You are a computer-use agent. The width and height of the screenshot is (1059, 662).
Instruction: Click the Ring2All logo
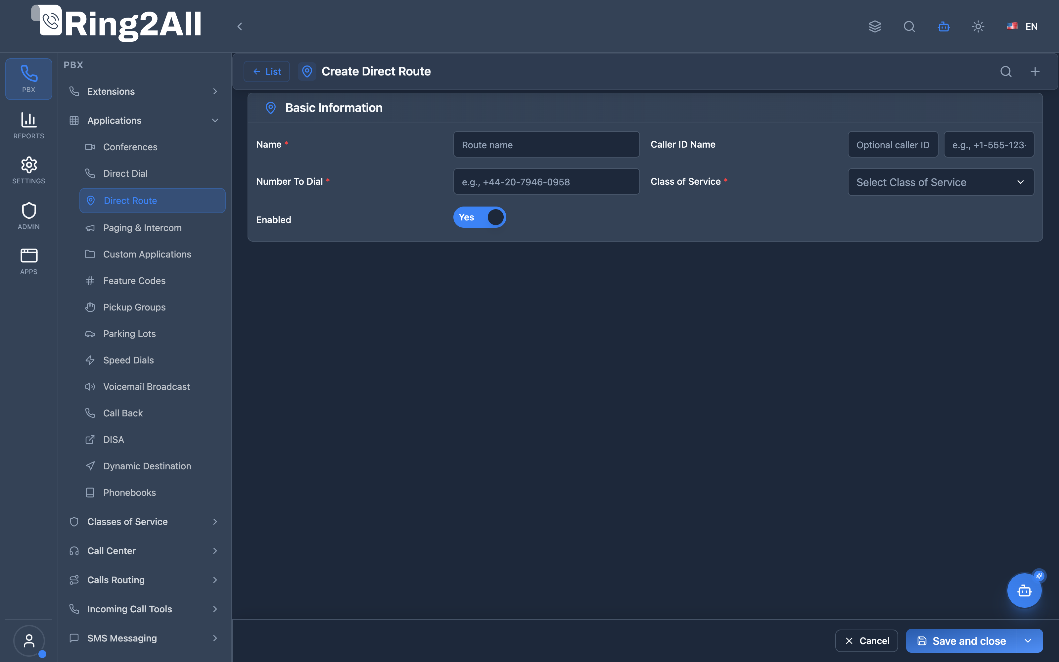click(116, 24)
